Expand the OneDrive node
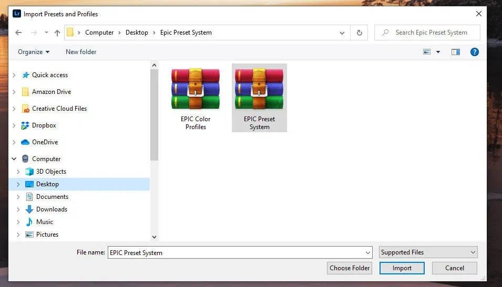 14,142
